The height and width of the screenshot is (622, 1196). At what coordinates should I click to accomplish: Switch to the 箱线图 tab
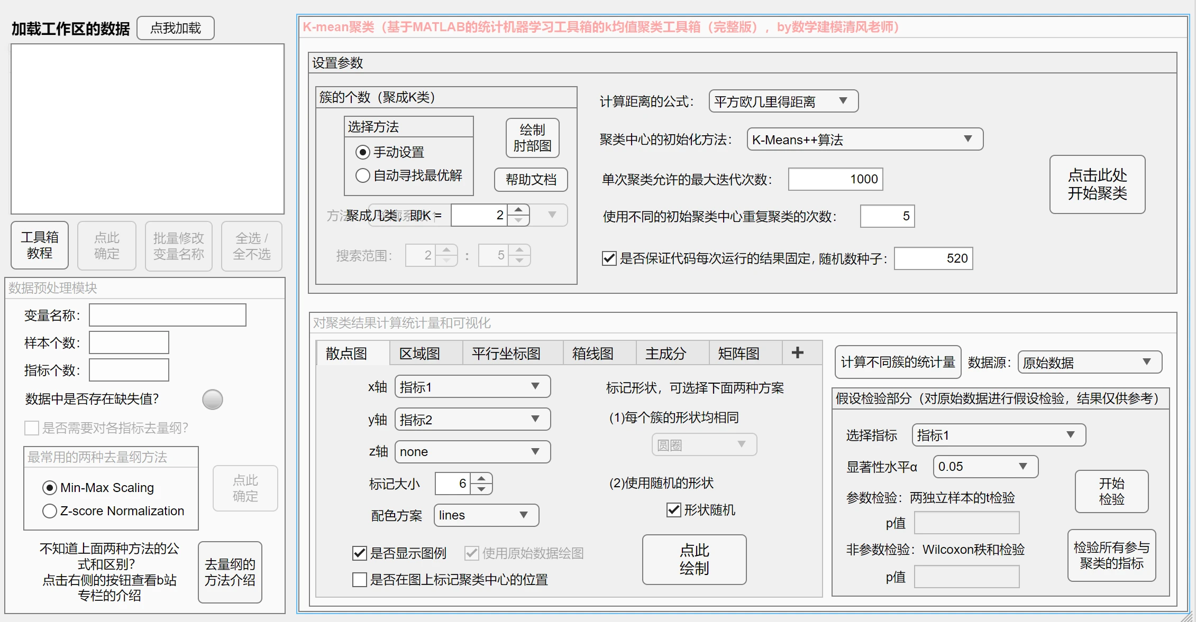592,354
